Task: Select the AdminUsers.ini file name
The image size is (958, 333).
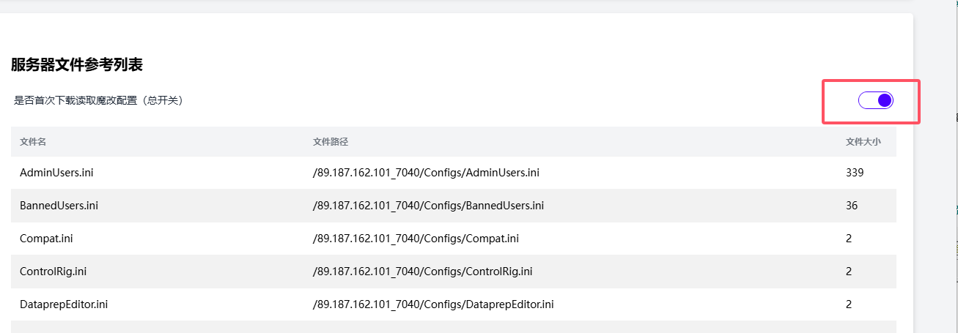Action: (x=56, y=173)
